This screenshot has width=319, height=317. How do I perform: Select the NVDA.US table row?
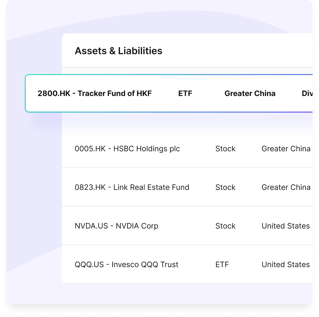click(x=187, y=226)
